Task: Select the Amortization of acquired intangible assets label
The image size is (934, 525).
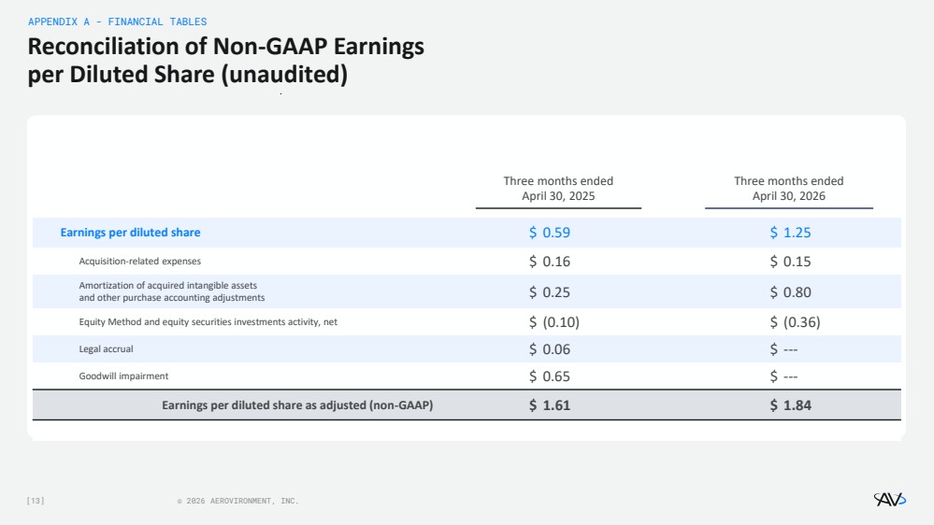Action: [171, 291]
